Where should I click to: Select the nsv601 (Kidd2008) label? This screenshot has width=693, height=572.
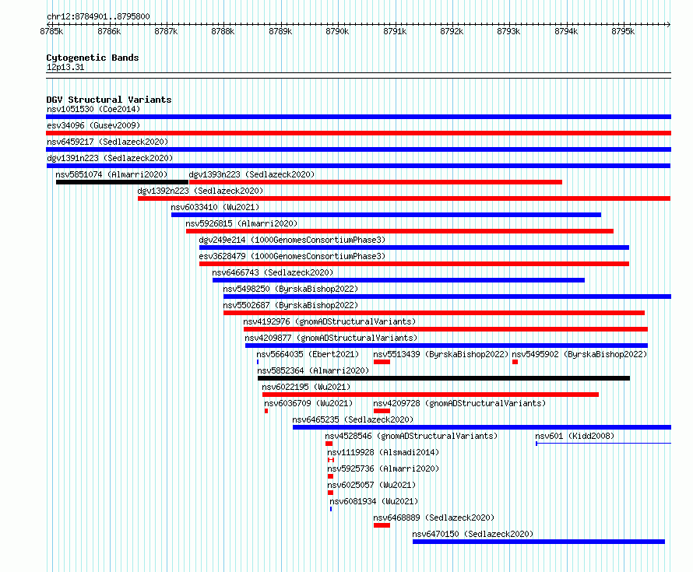[x=575, y=436]
